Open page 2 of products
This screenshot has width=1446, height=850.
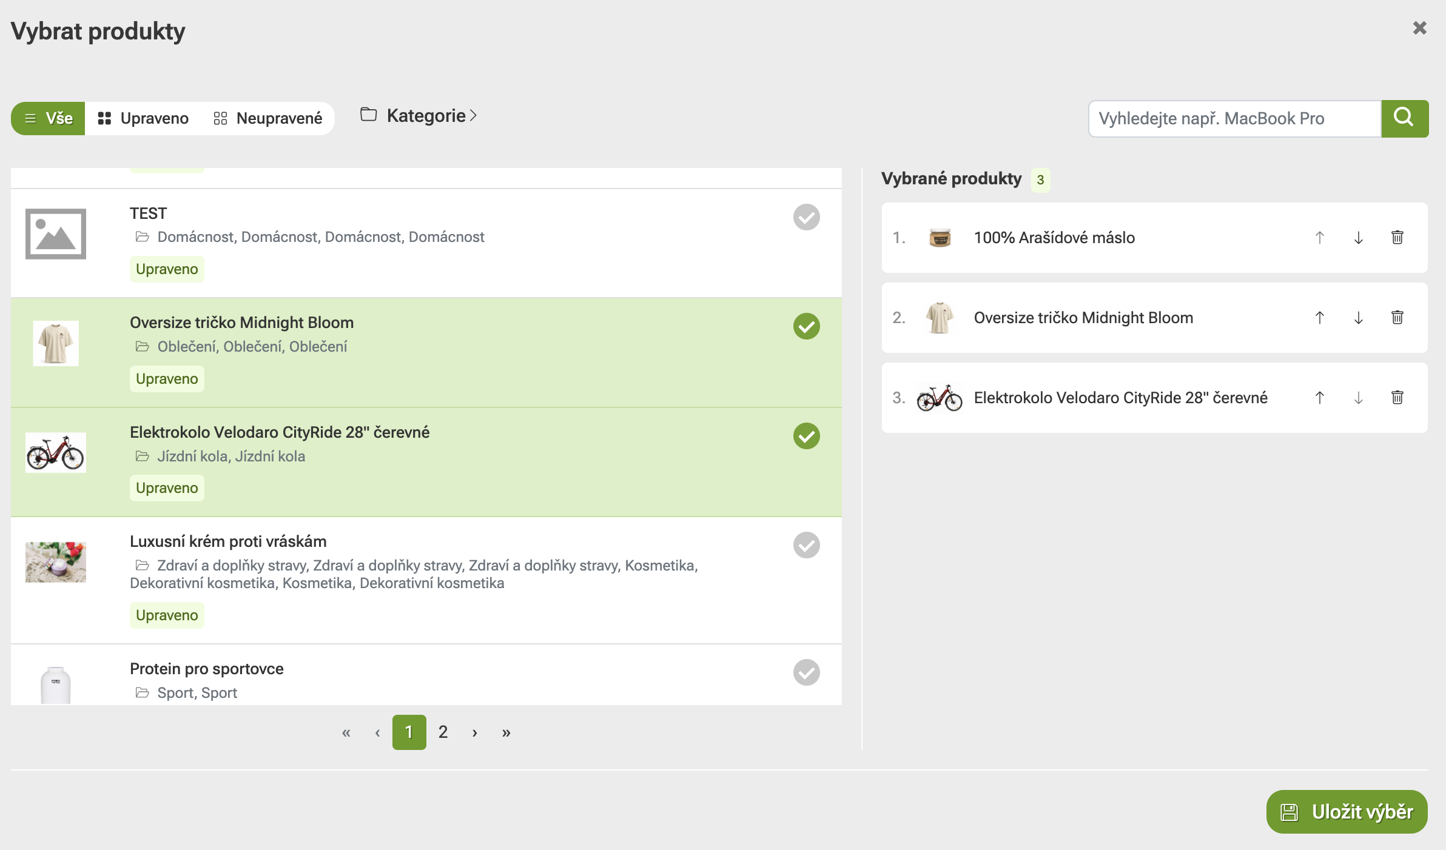tap(443, 732)
